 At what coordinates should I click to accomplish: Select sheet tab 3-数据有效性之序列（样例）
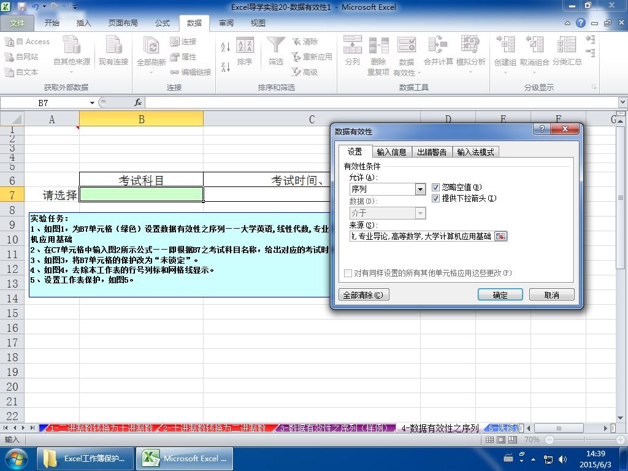(335, 428)
